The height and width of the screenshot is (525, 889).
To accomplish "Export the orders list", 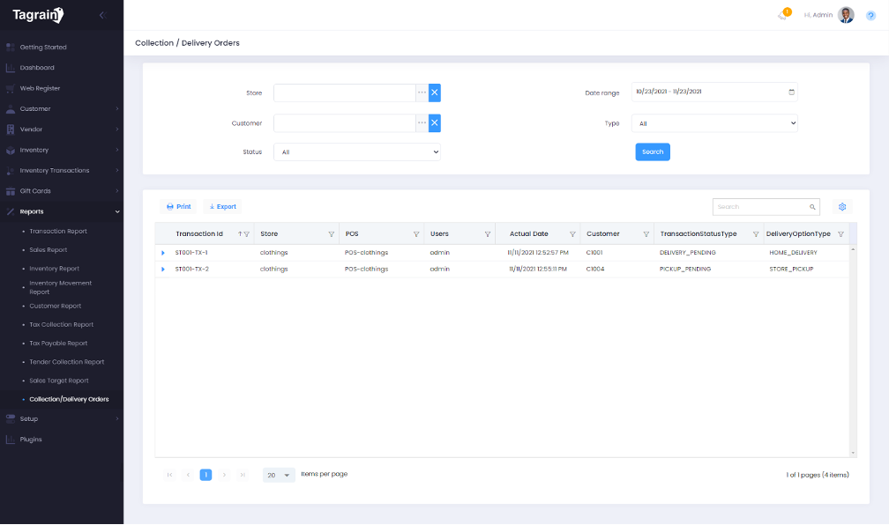I will coord(222,207).
